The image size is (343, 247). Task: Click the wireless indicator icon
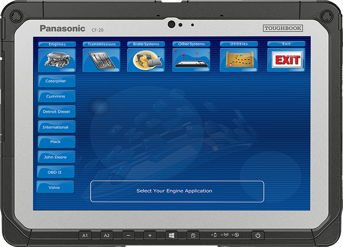[x=226, y=235]
